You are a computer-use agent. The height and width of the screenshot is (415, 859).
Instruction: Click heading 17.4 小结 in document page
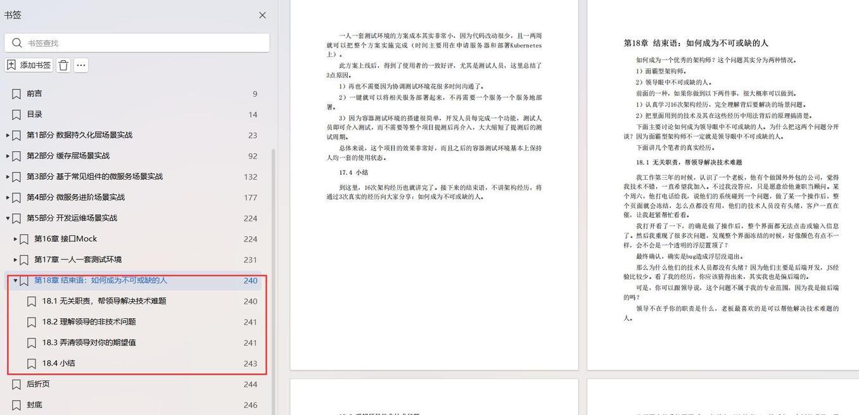(x=353, y=172)
